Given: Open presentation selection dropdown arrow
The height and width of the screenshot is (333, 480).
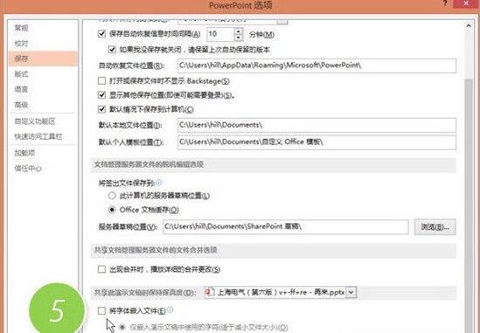Looking at the screenshot, I should [x=351, y=292].
